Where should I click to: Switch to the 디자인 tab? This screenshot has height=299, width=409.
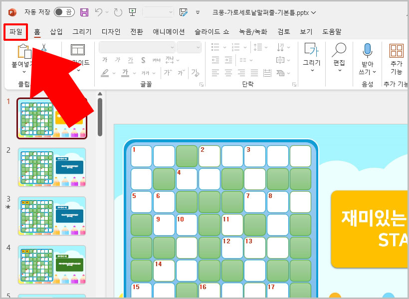111,32
